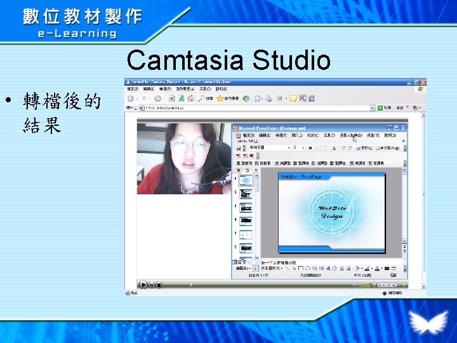Select slide 1 thumbnail in PowerPoint

pyautogui.click(x=246, y=180)
